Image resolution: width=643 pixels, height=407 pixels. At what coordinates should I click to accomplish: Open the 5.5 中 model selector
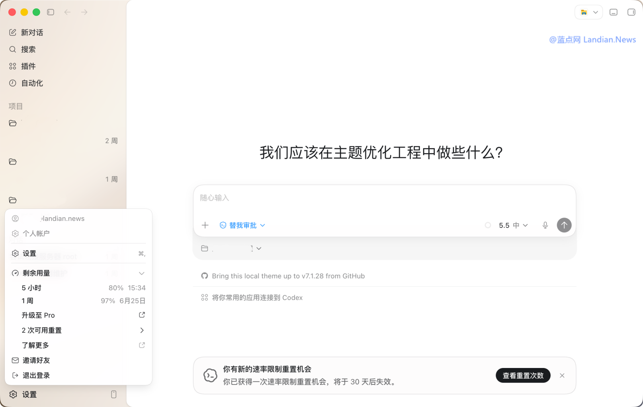[513, 225]
